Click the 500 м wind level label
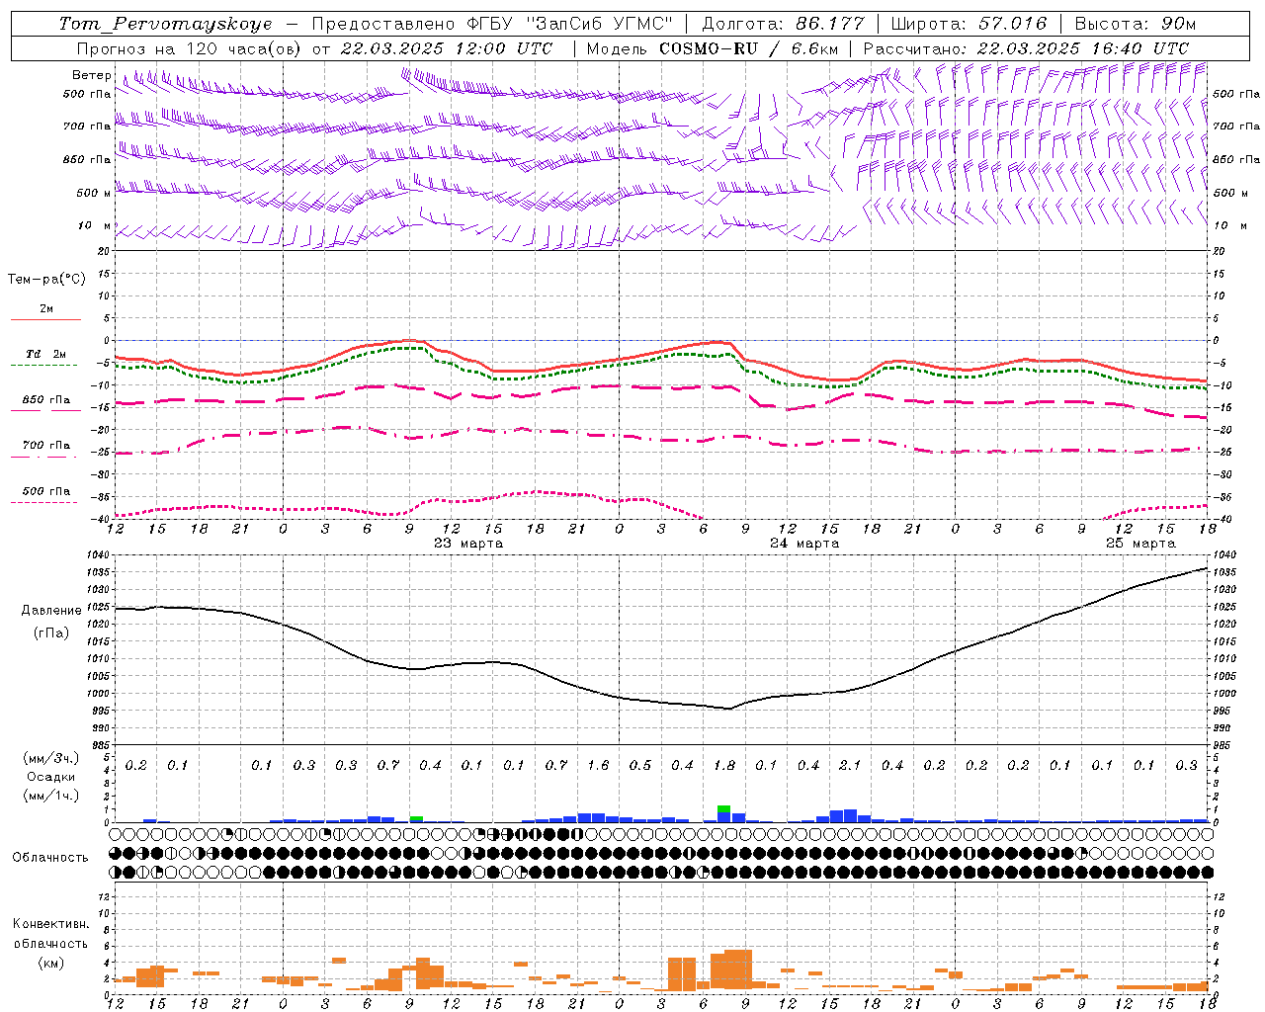This screenshot has height=1012, width=1265. click(x=94, y=193)
